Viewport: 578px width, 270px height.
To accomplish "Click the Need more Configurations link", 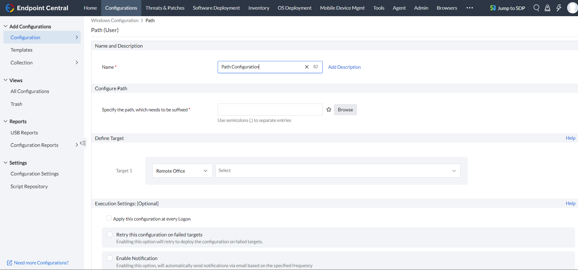I will tap(41, 263).
